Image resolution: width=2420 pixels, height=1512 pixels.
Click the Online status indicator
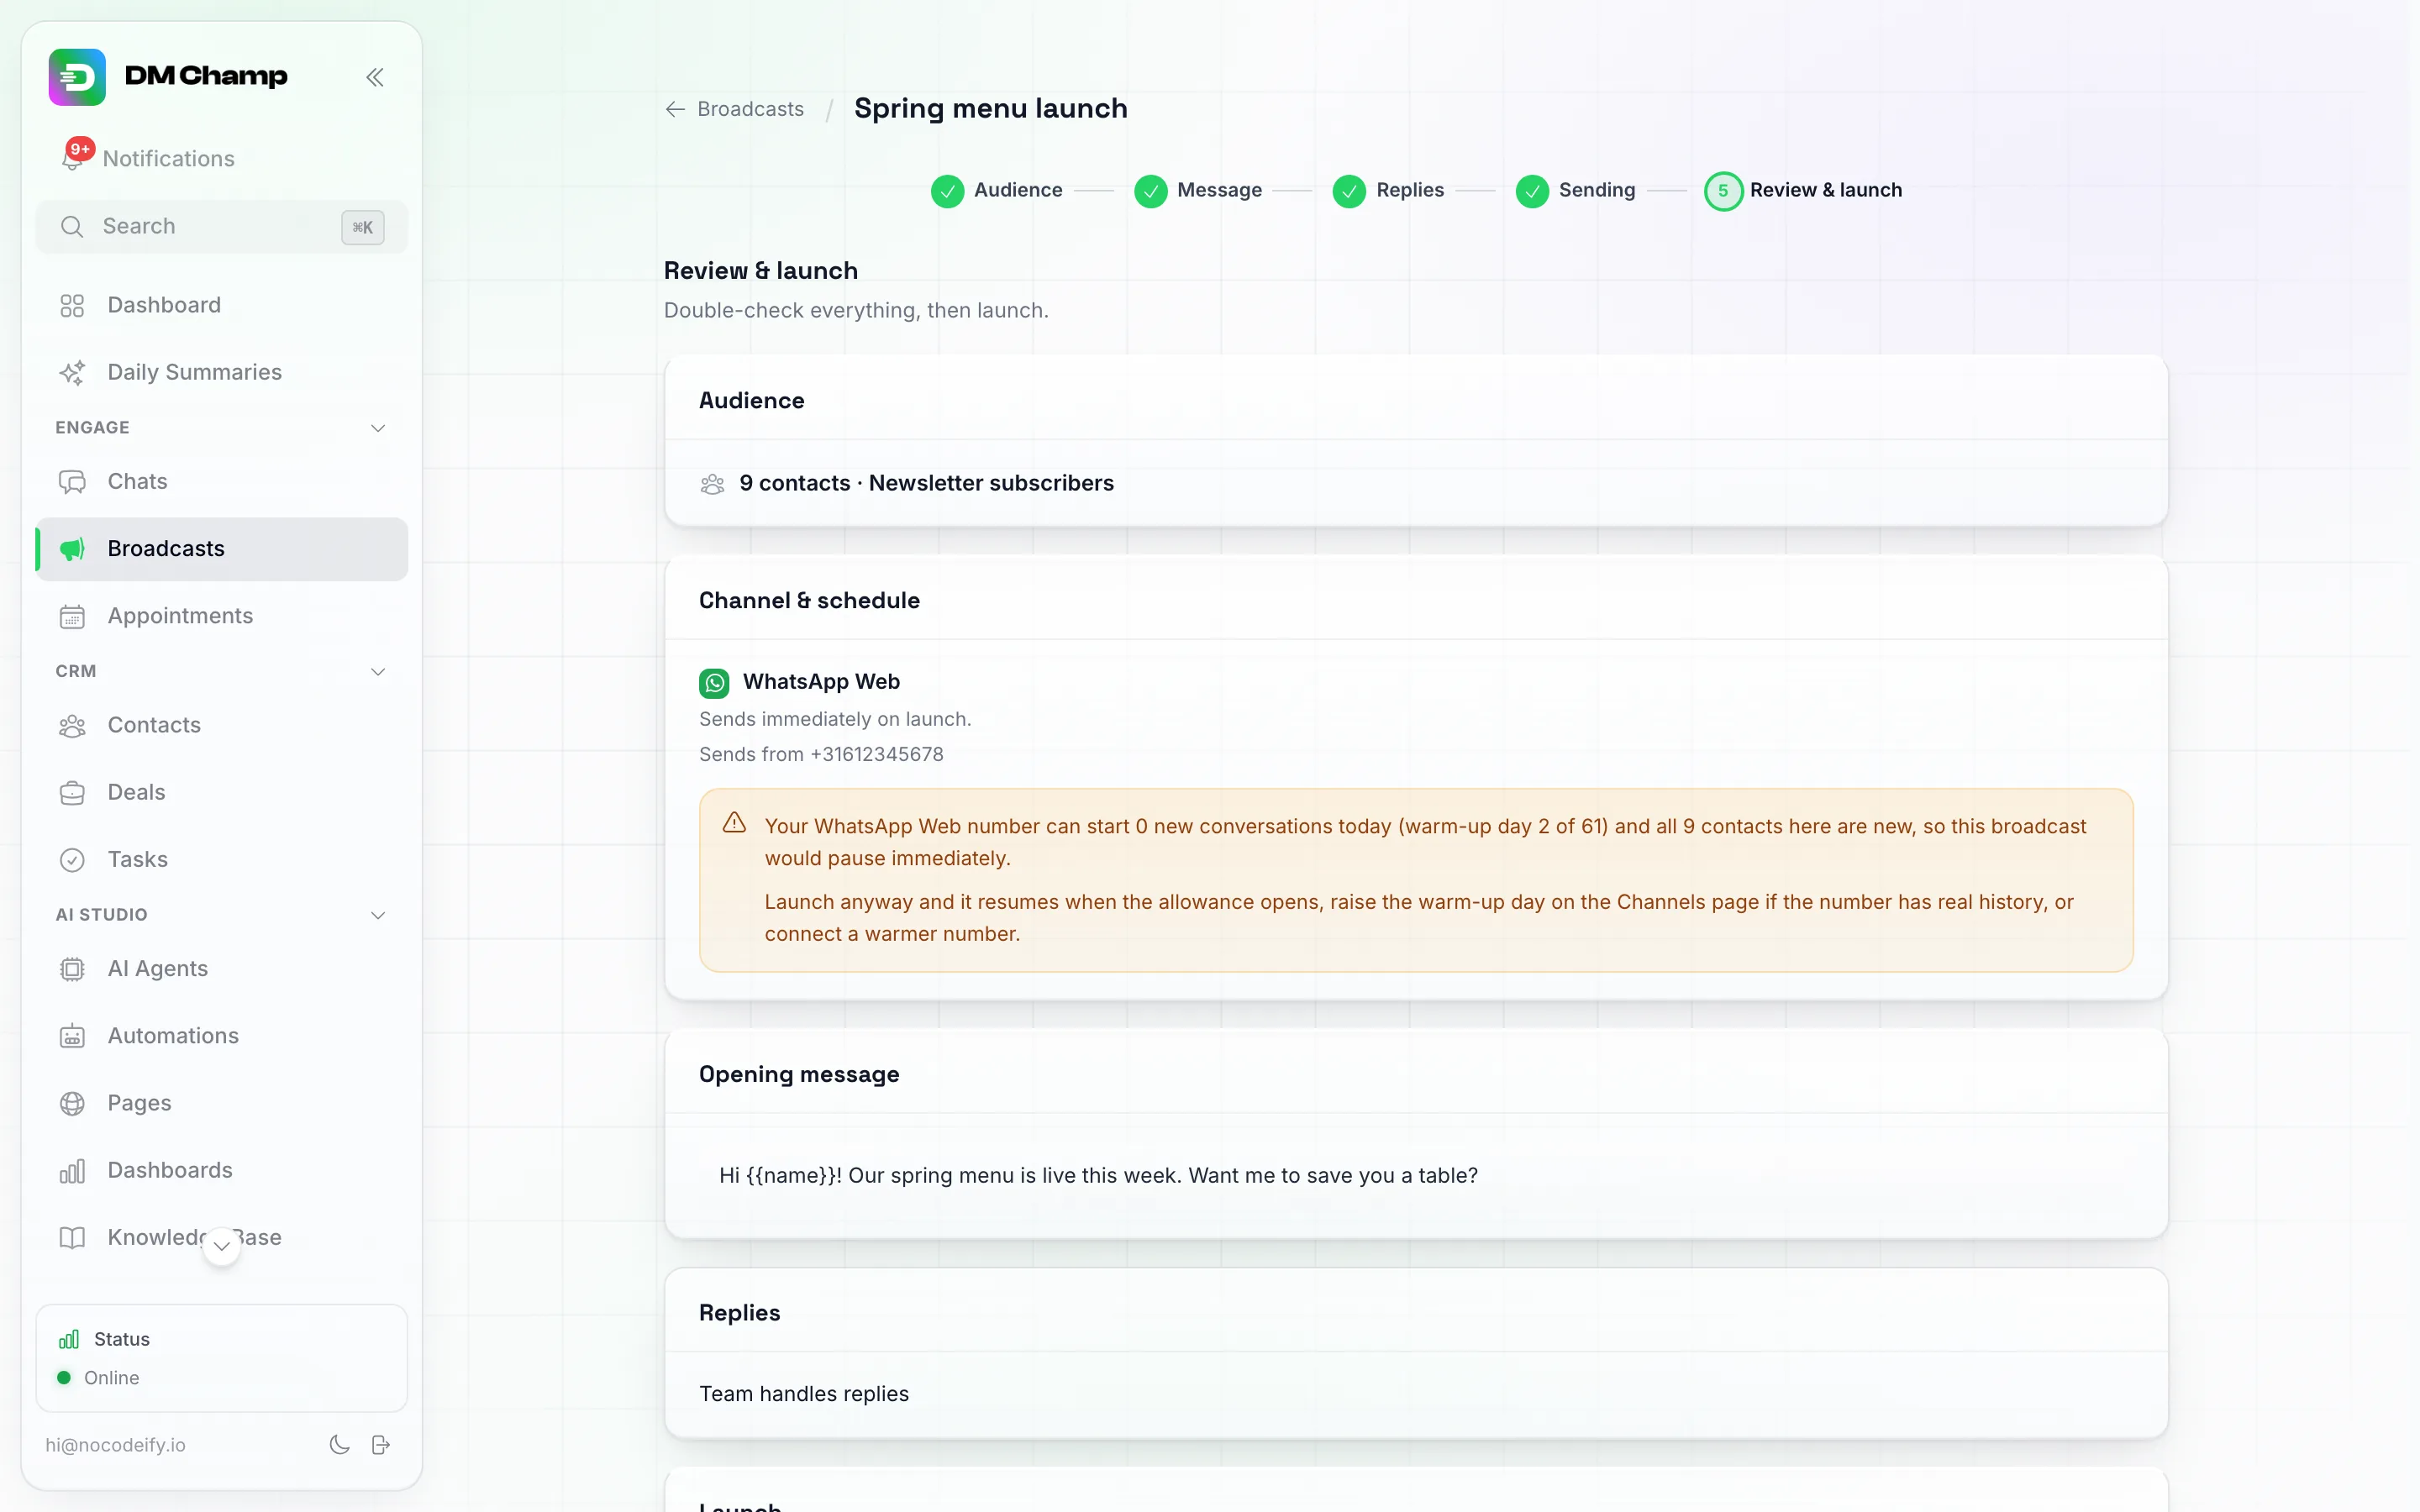(98, 1378)
